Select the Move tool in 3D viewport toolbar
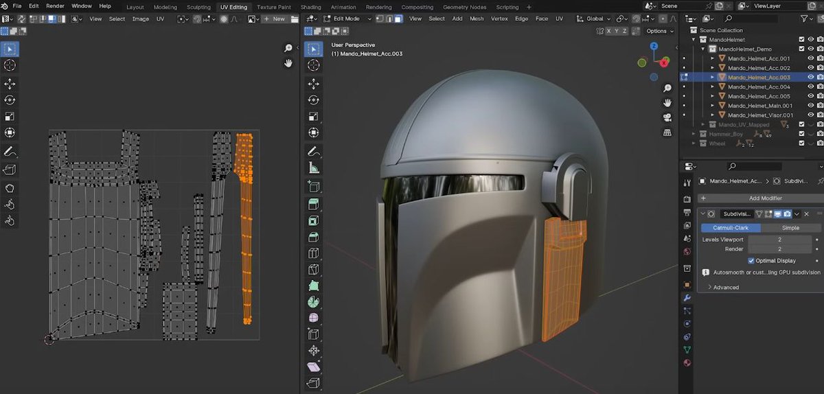This screenshot has width=824, height=394. point(314,84)
